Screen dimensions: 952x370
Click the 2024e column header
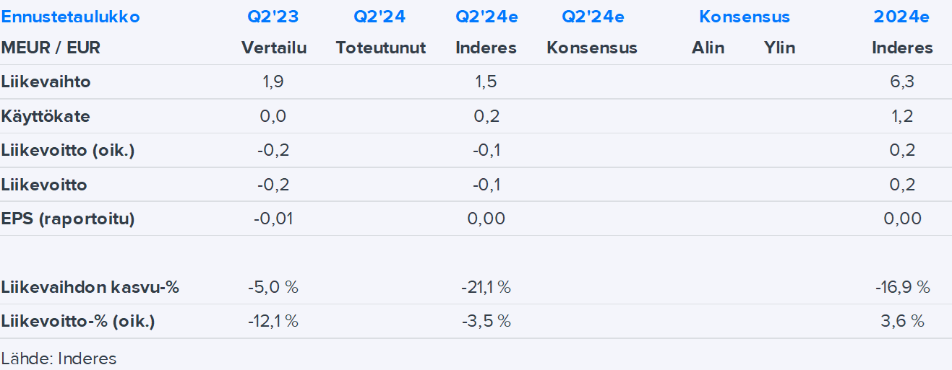901,17
